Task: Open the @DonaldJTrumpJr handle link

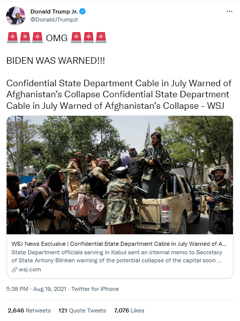Action: pos(54,20)
